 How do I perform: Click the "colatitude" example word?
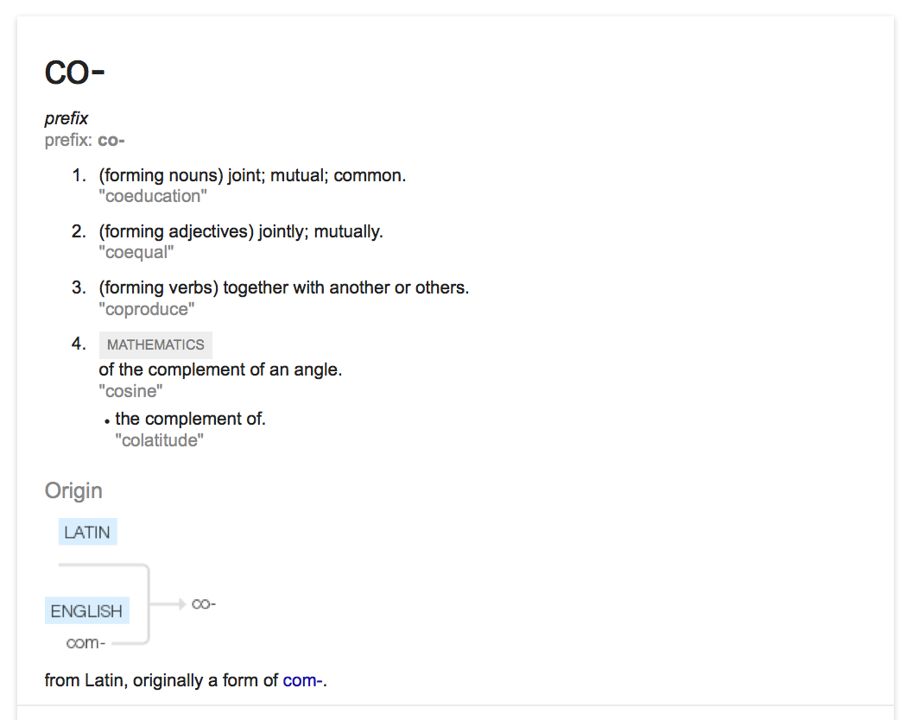[x=160, y=440]
